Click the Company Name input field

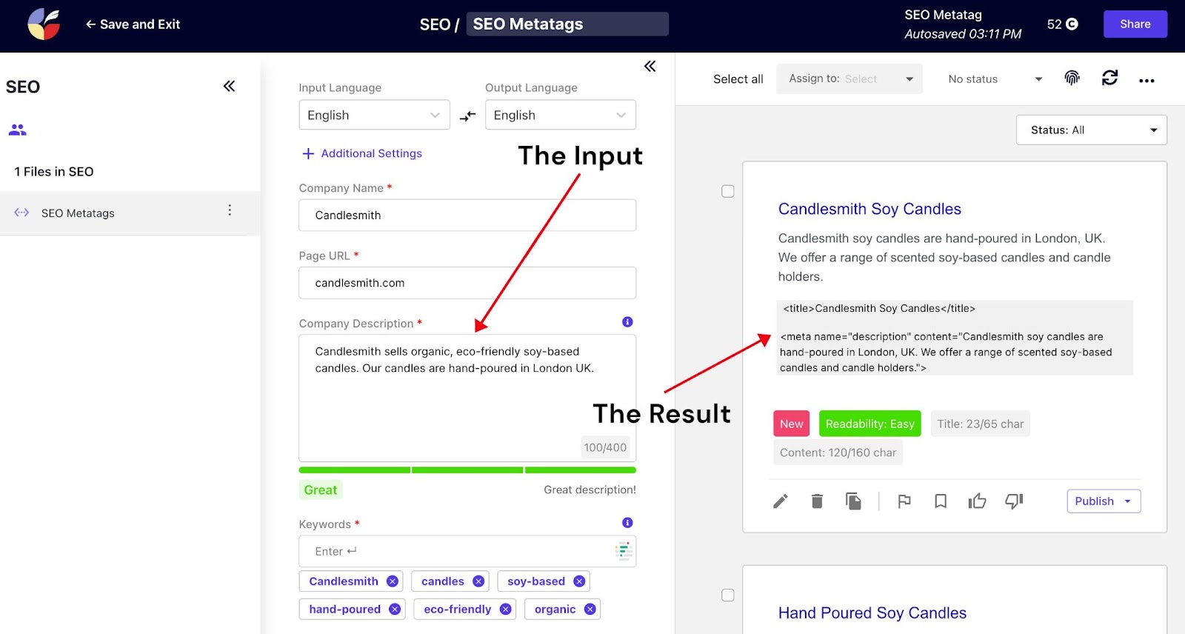[467, 216]
